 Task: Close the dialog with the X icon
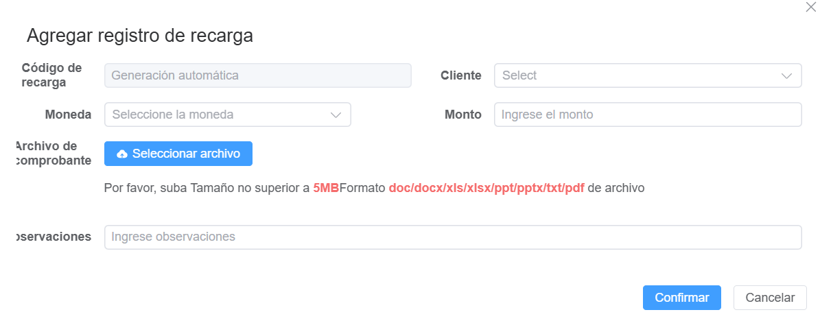point(811,7)
